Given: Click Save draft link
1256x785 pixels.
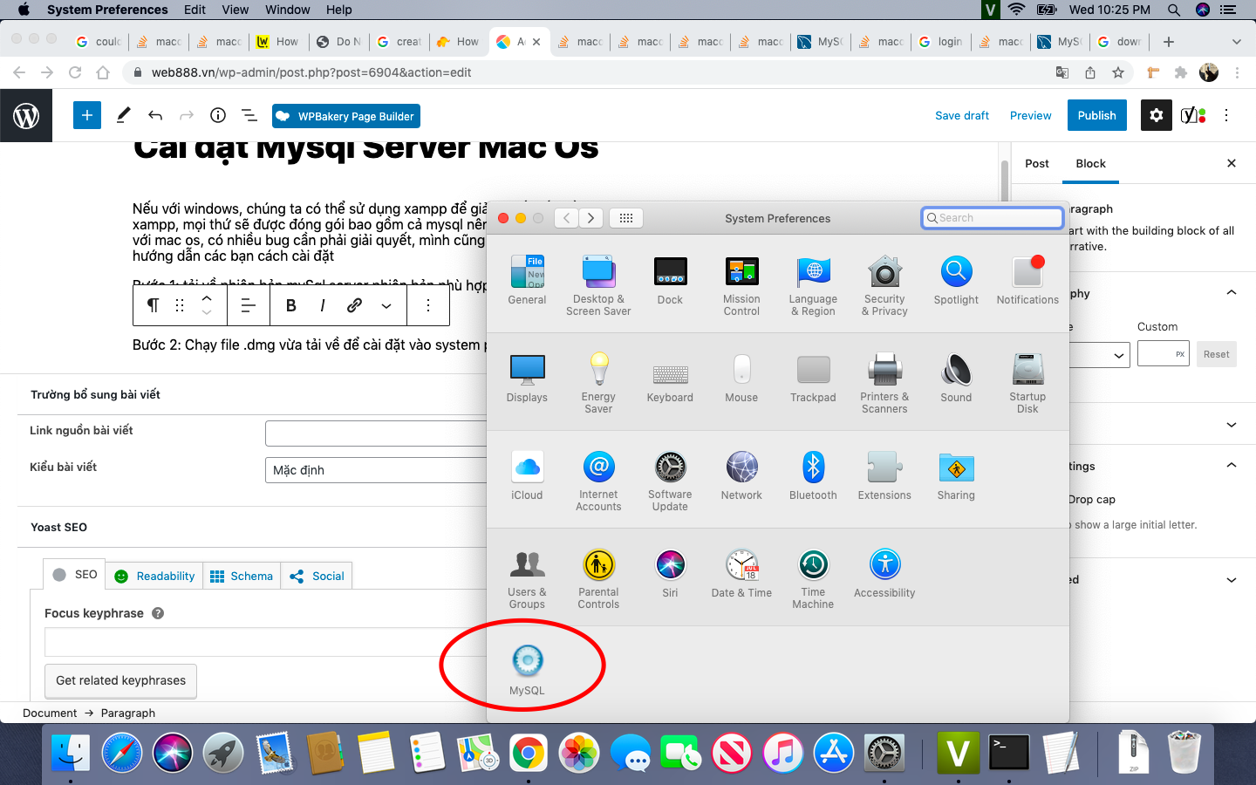Looking at the screenshot, I should tap(962, 115).
